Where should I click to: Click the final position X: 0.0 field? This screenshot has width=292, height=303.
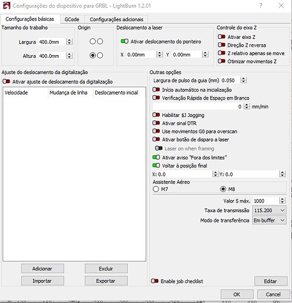(185, 174)
